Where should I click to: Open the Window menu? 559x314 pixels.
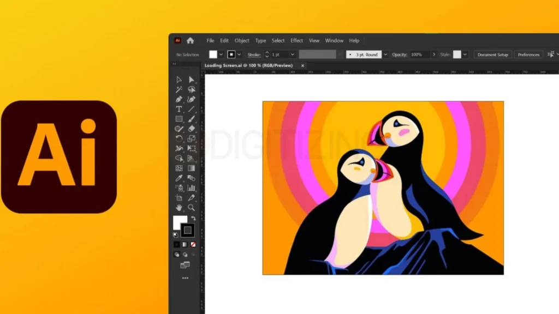tap(334, 40)
